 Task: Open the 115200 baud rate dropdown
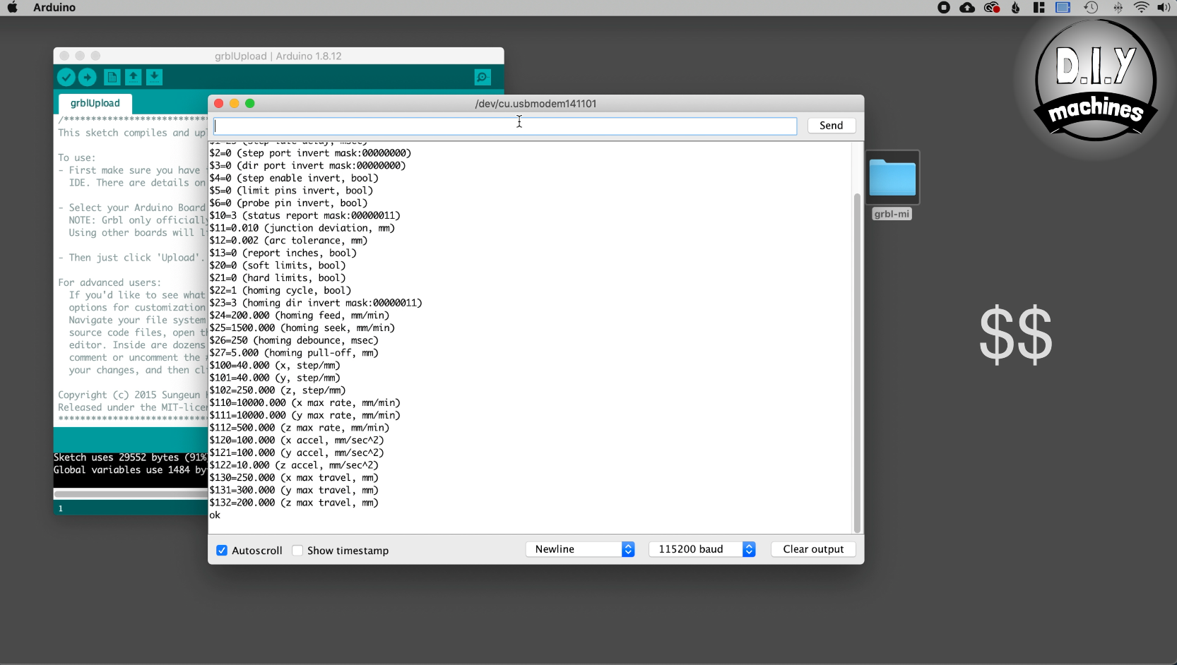click(702, 549)
